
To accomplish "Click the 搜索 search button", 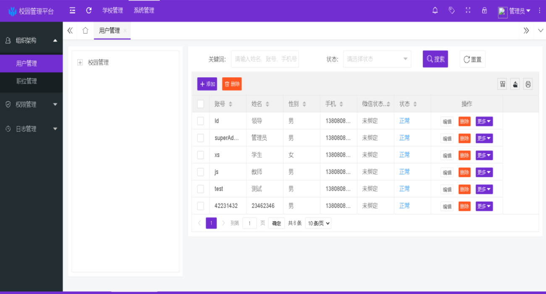I will pos(435,59).
